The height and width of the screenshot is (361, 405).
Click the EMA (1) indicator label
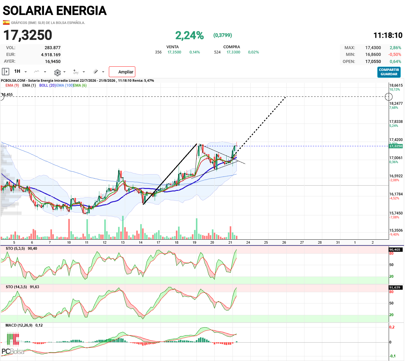29,85
